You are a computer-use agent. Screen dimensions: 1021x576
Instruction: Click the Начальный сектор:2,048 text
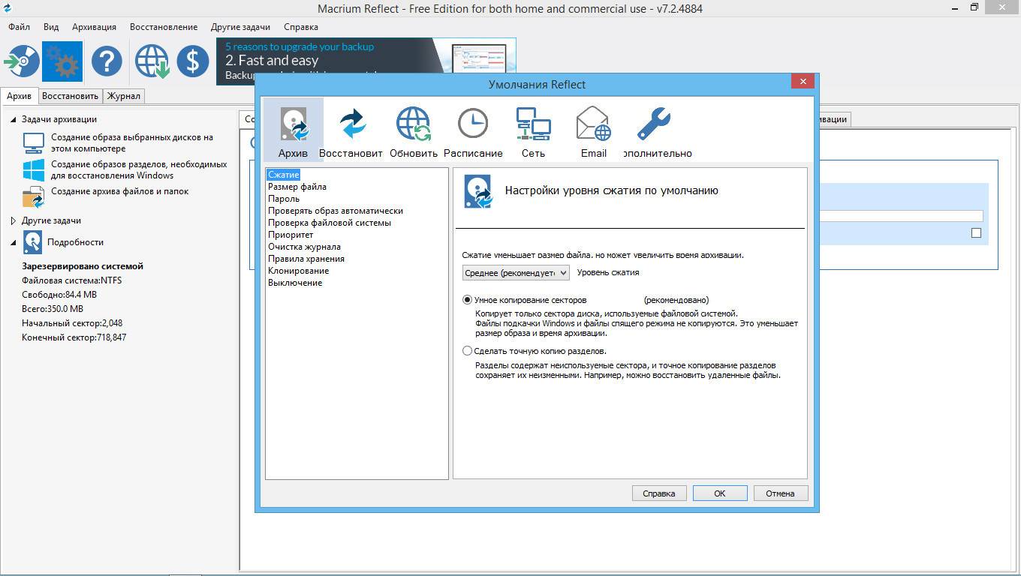(x=72, y=323)
